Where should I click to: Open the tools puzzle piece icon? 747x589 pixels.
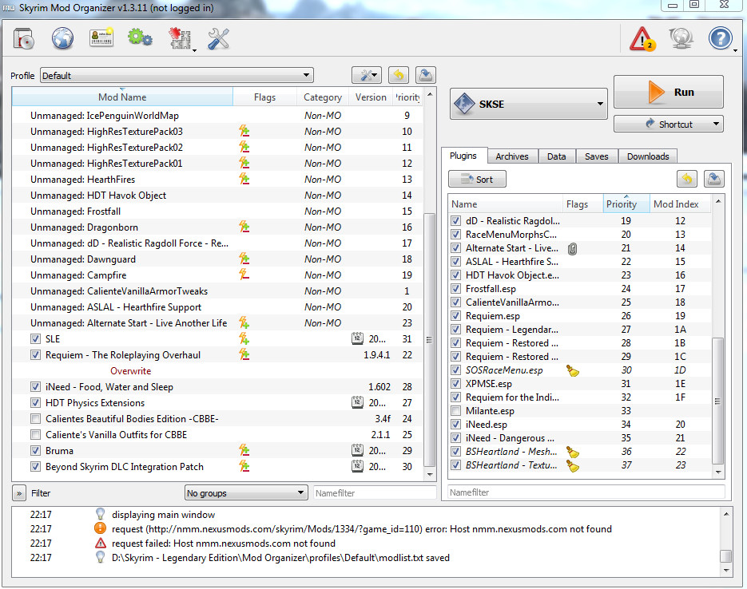click(x=179, y=38)
